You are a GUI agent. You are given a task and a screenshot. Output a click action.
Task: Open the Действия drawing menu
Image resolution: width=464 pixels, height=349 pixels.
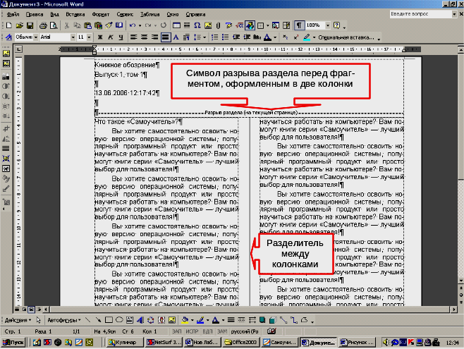coord(18,320)
